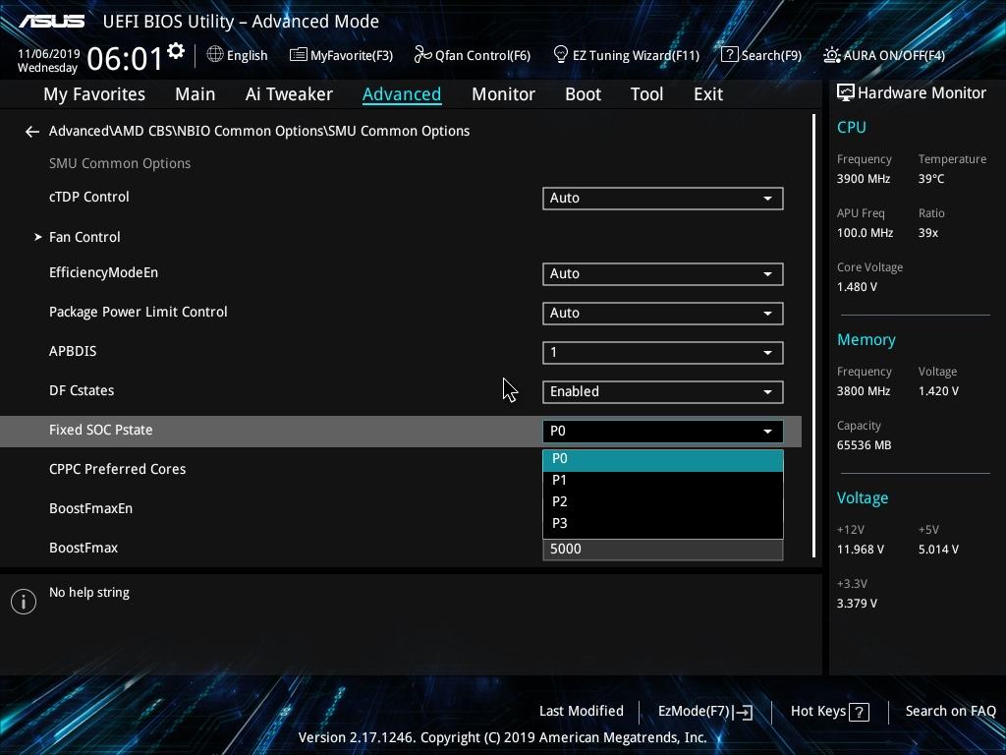Select the BoostFmax row label
This screenshot has width=1006, height=755.
(84, 549)
